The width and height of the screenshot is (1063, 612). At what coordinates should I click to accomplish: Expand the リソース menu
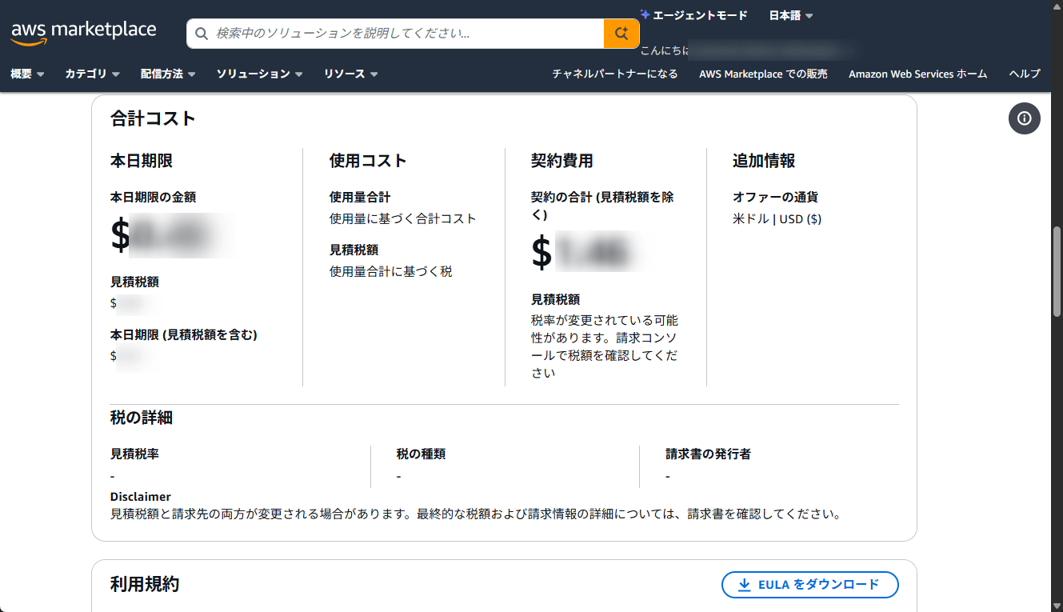coord(350,74)
